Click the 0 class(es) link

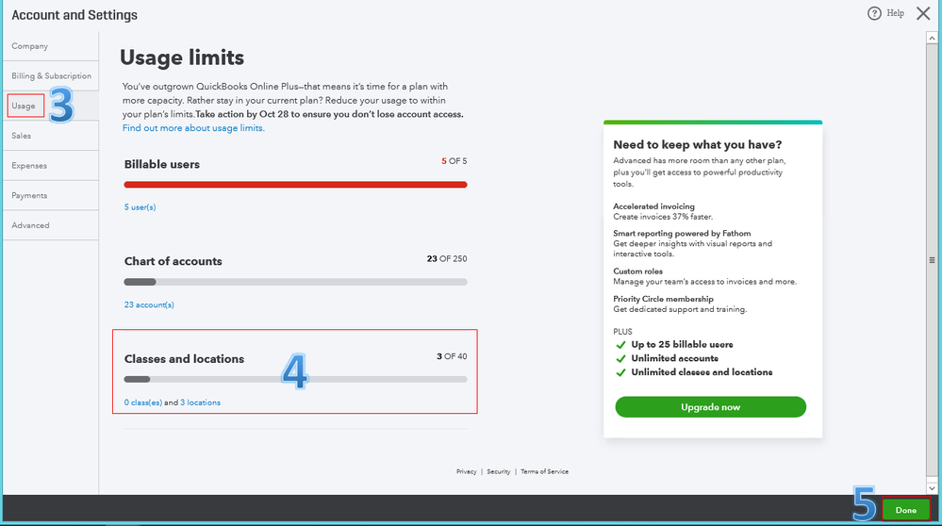click(x=144, y=403)
